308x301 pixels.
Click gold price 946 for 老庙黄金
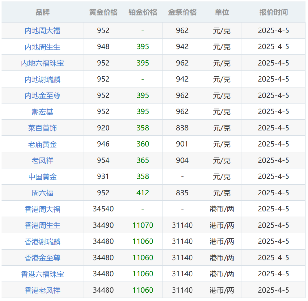103,144
